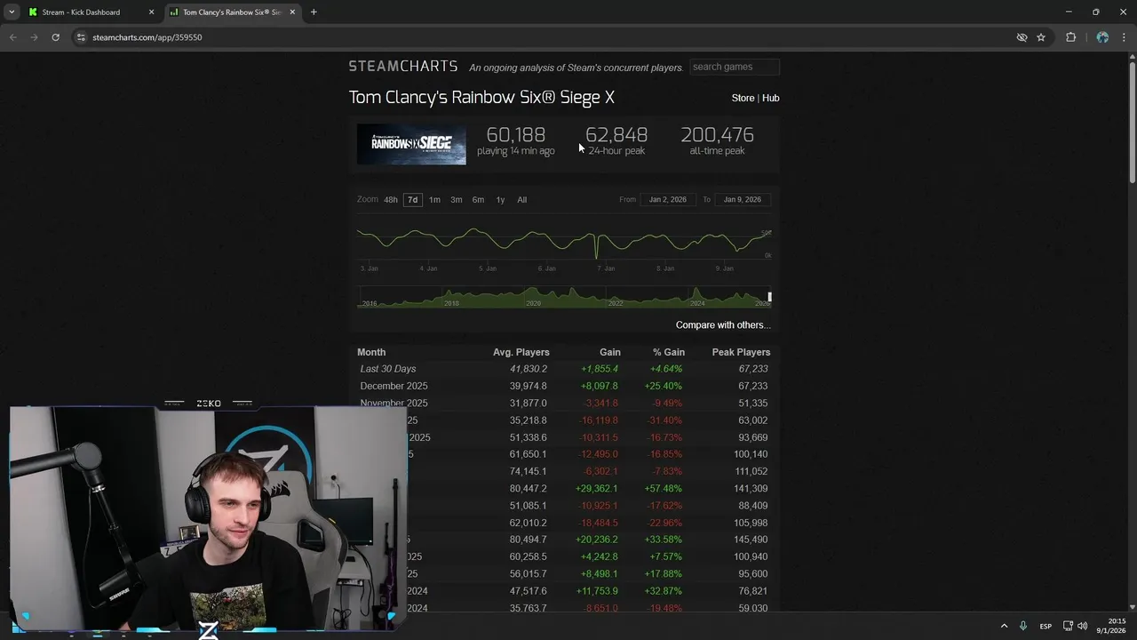This screenshot has width=1137, height=640.
Task: Click the Month column header
Action: [x=371, y=353]
